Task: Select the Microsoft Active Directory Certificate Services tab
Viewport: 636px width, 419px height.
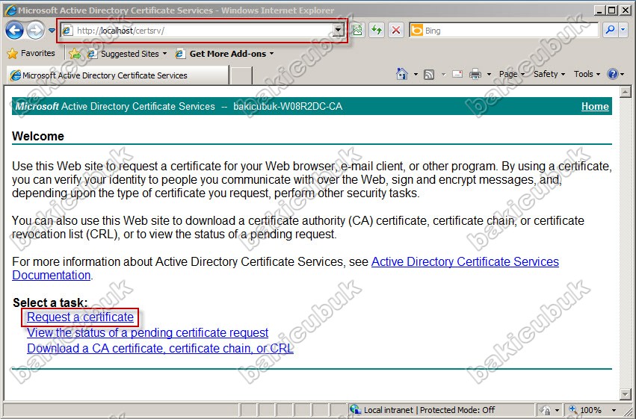Action: [x=117, y=75]
